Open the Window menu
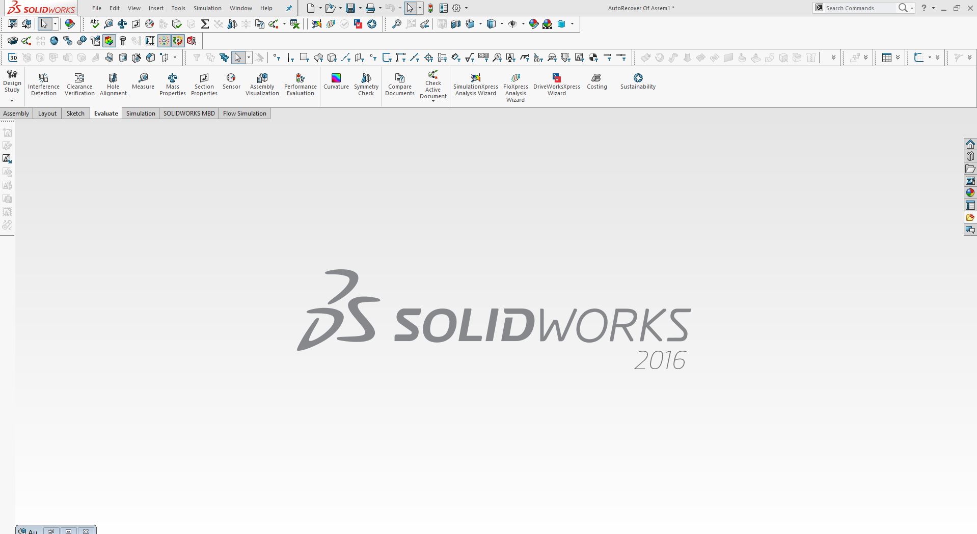Image resolution: width=977 pixels, height=534 pixels. pos(240,8)
